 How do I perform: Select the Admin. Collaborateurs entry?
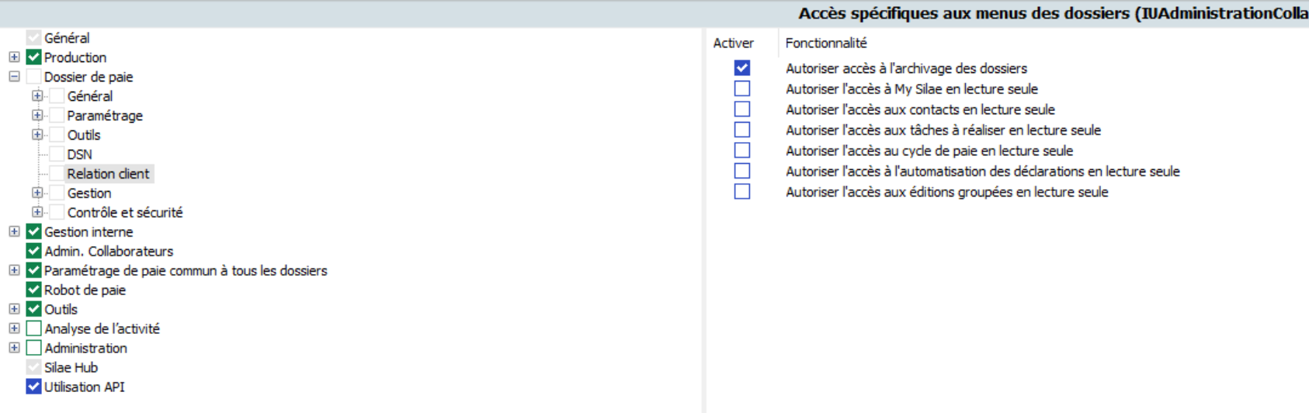click(x=109, y=251)
